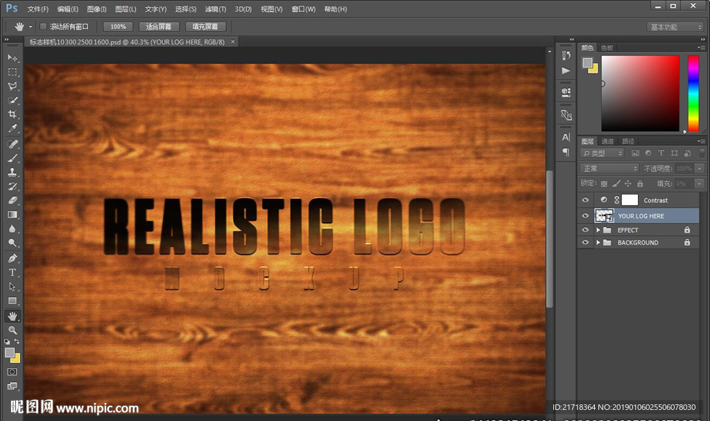Select the Move tool
Image resolution: width=710 pixels, height=421 pixels.
12,57
